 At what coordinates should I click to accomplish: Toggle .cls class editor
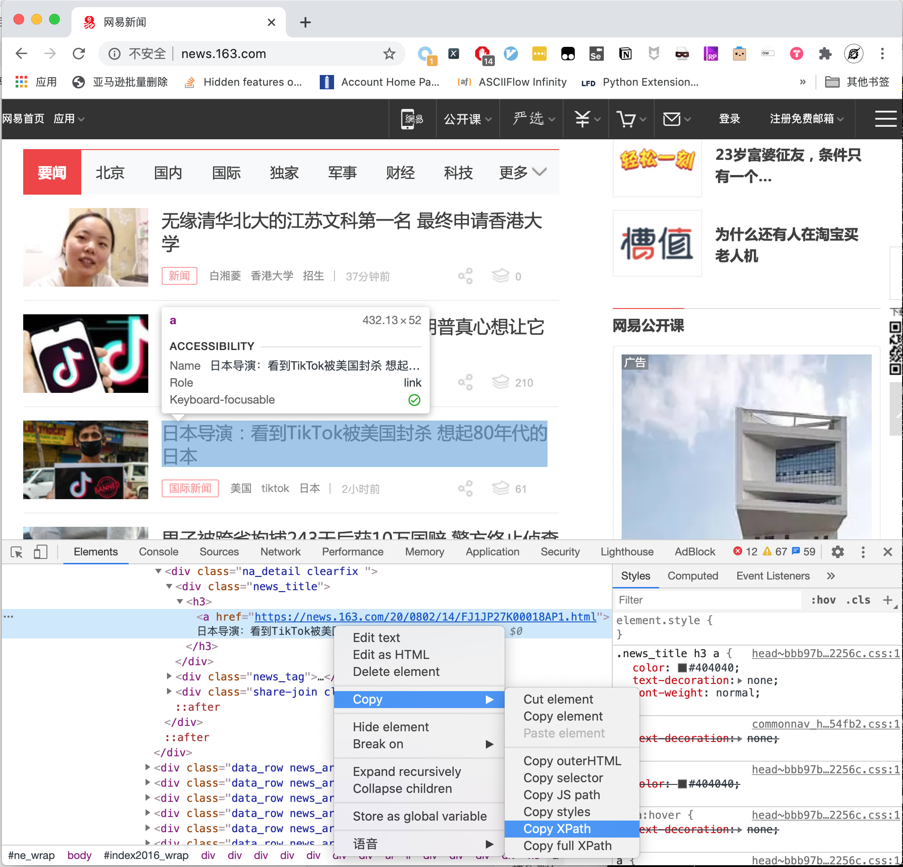click(858, 600)
